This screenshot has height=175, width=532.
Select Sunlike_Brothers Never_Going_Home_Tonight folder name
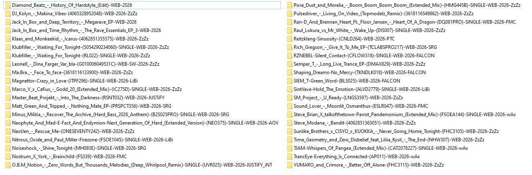click(x=396, y=131)
